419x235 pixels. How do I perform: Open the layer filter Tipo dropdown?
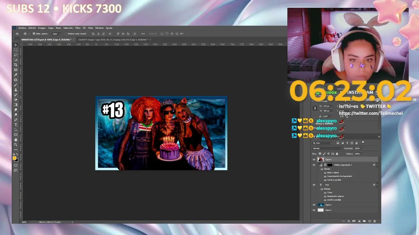click(x=323, y=143)
